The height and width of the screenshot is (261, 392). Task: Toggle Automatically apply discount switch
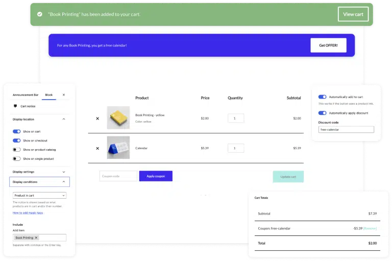(322, 113)
